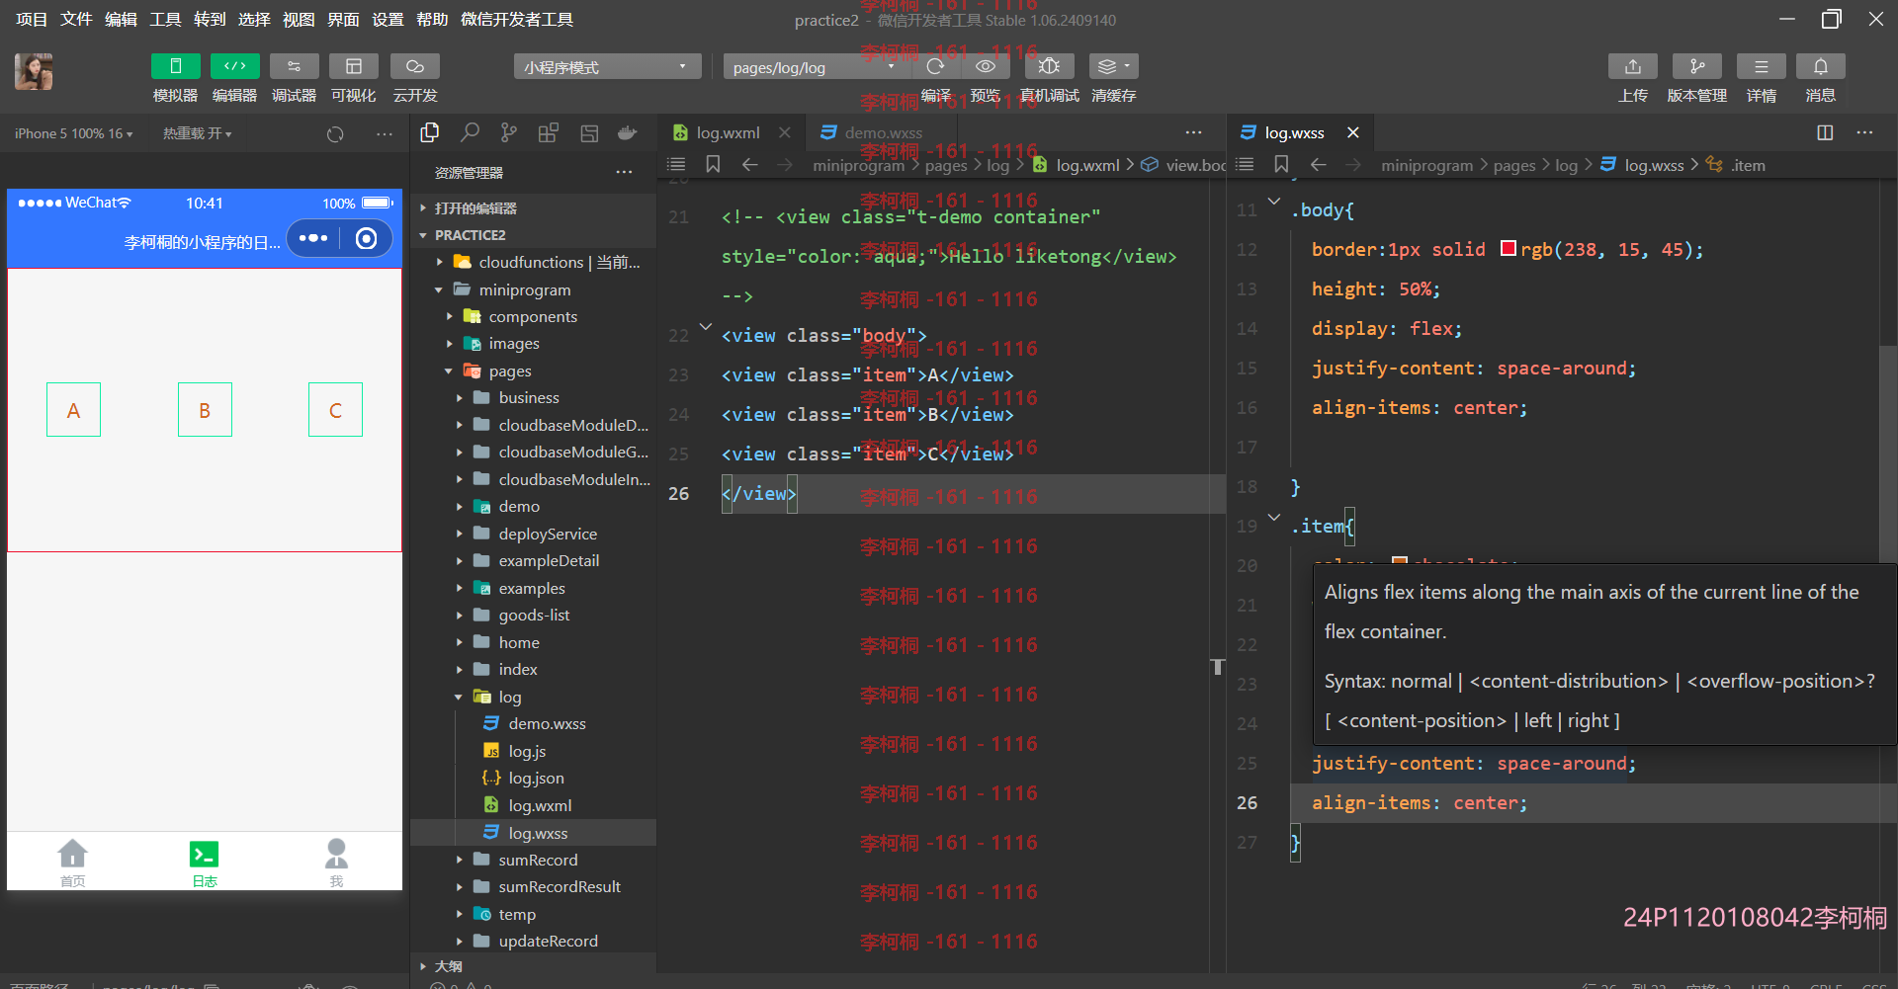The width and height of the screenshot is (1898, 989).
Task: Open the log.json file
Action: (x=536, y=778)
